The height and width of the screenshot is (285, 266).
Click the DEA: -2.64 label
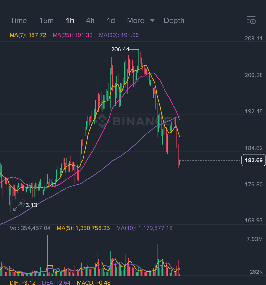[x=56, y=283]
